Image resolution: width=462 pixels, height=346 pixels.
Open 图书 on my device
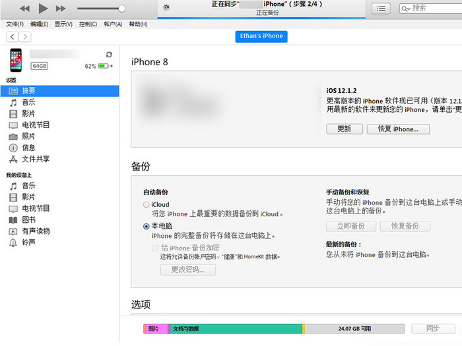tap(28, 219)
